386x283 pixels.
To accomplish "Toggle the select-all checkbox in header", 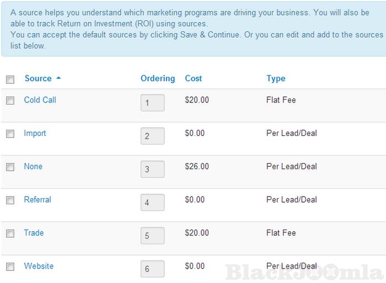I will 10,79.
